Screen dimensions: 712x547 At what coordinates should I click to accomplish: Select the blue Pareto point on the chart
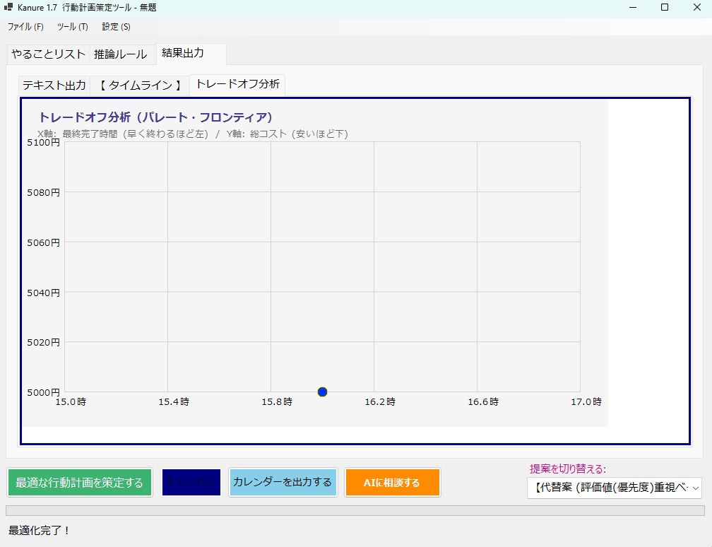322,392
